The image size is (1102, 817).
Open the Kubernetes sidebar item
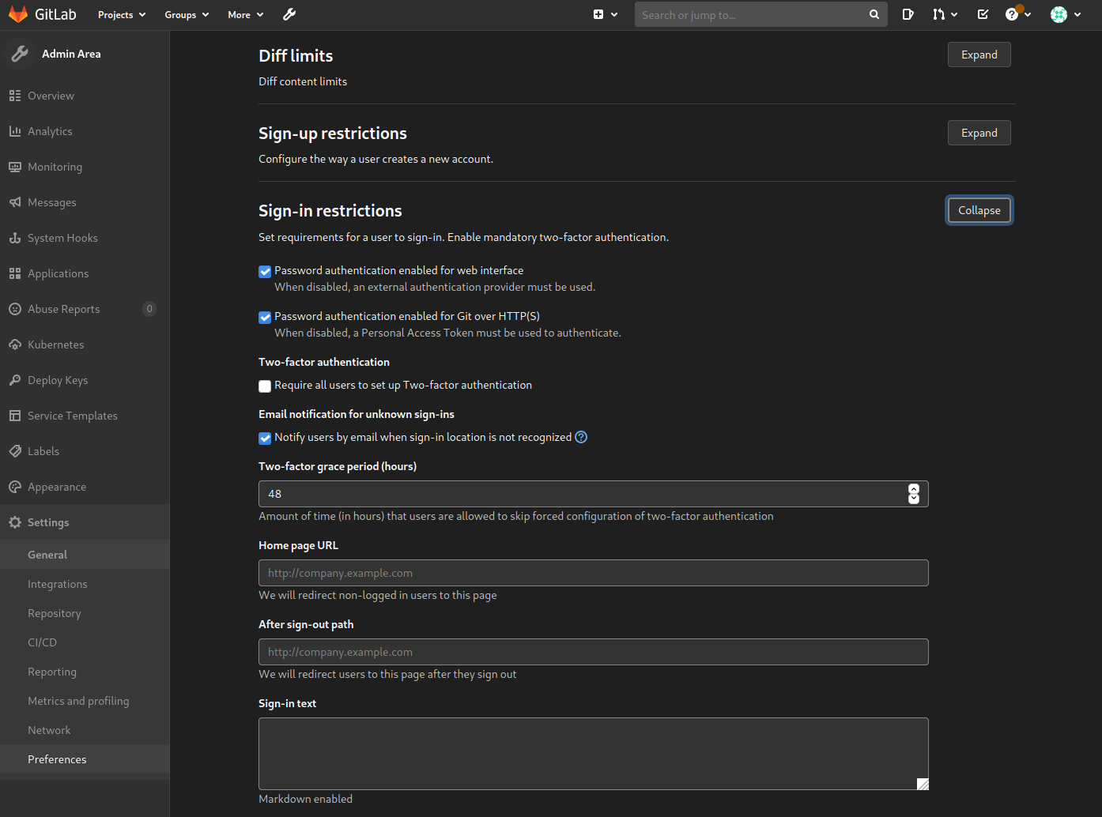click(55, 344)
